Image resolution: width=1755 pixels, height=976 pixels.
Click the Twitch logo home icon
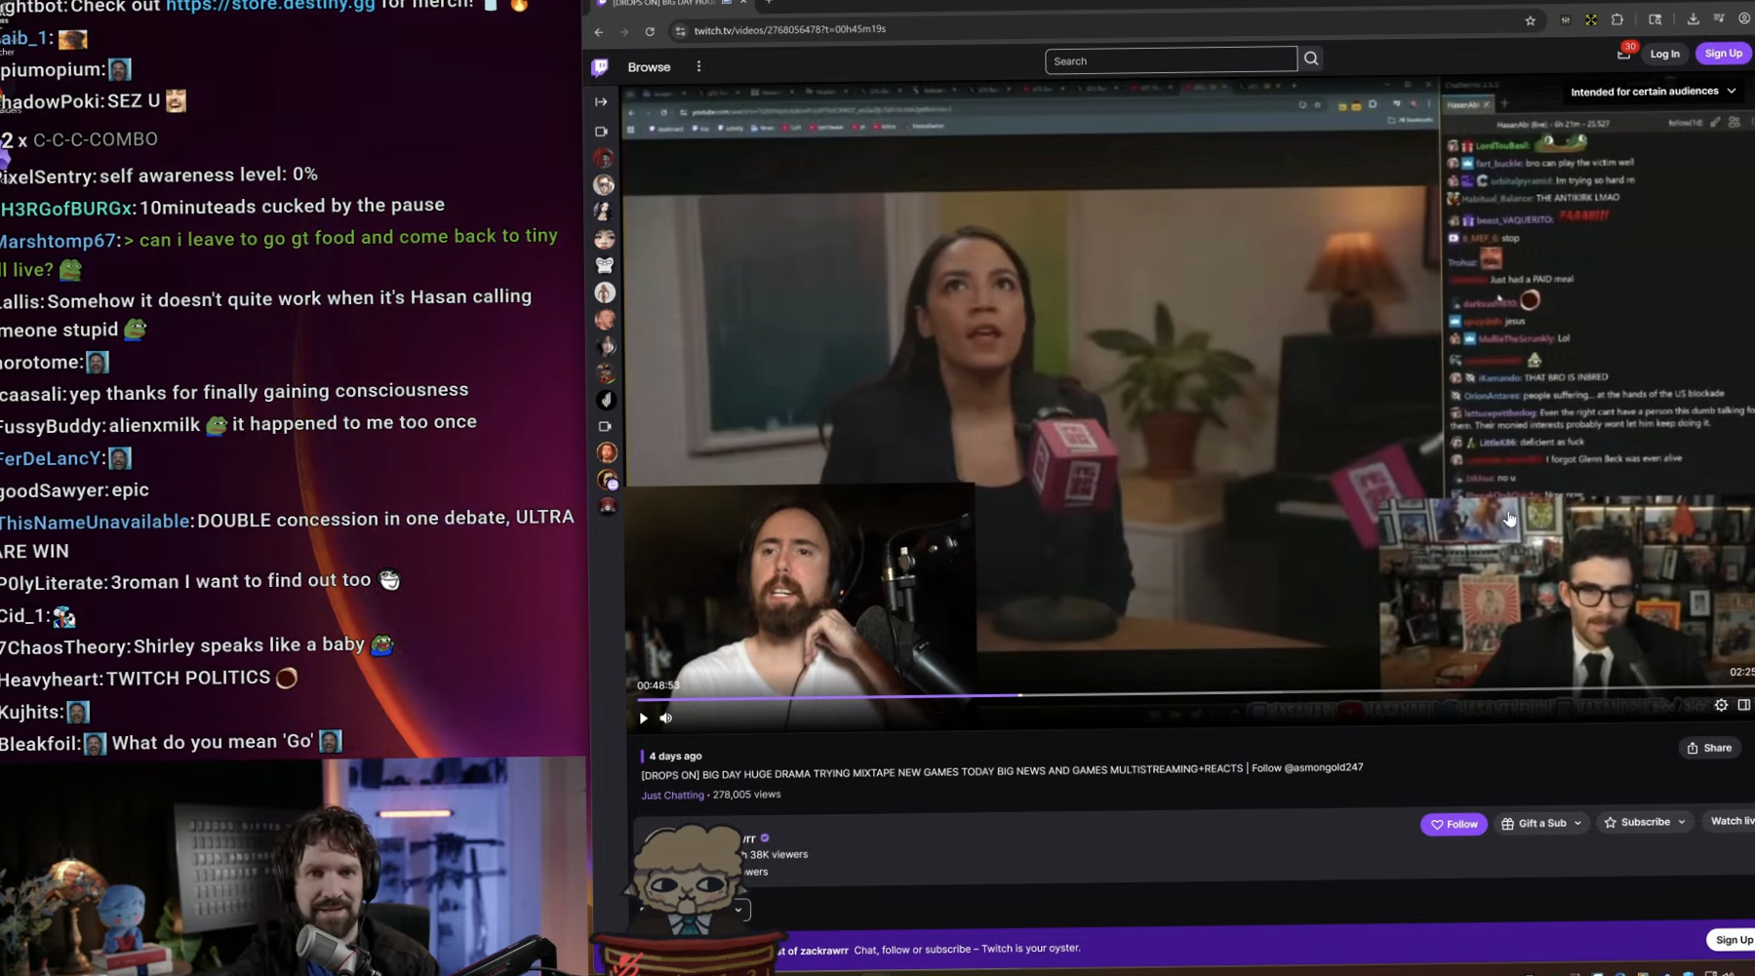pos(600,67)
